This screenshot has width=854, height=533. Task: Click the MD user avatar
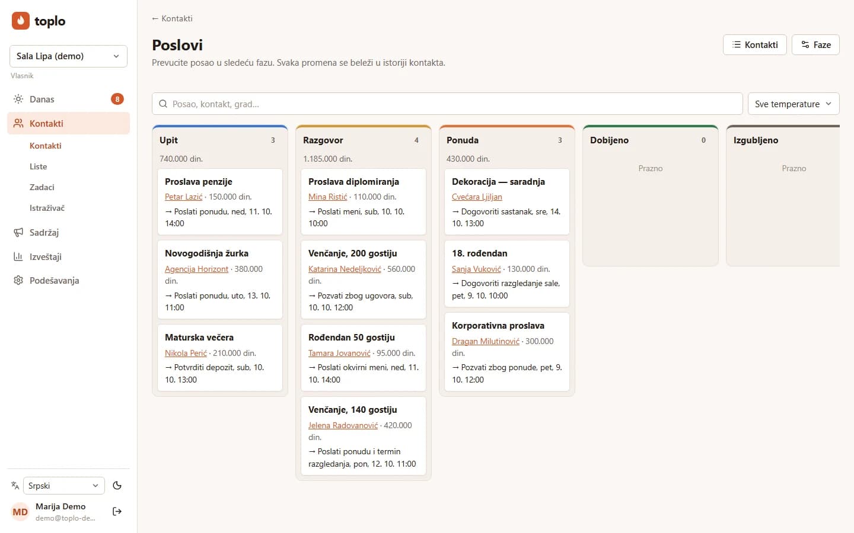click(20, 512)
